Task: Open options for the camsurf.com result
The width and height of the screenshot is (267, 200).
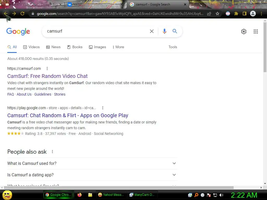Action: tap(47, 68)
